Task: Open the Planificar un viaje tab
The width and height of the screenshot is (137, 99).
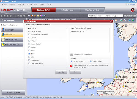Action: (92, 10)
